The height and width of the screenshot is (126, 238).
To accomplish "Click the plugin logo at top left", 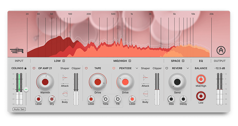I will [16, 51].
